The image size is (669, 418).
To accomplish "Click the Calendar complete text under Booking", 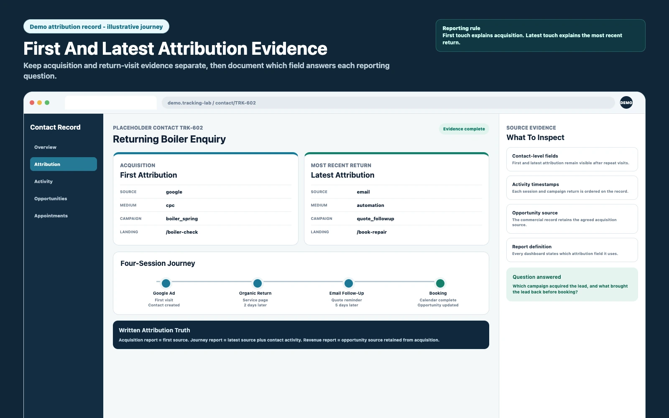I will 438,300.
